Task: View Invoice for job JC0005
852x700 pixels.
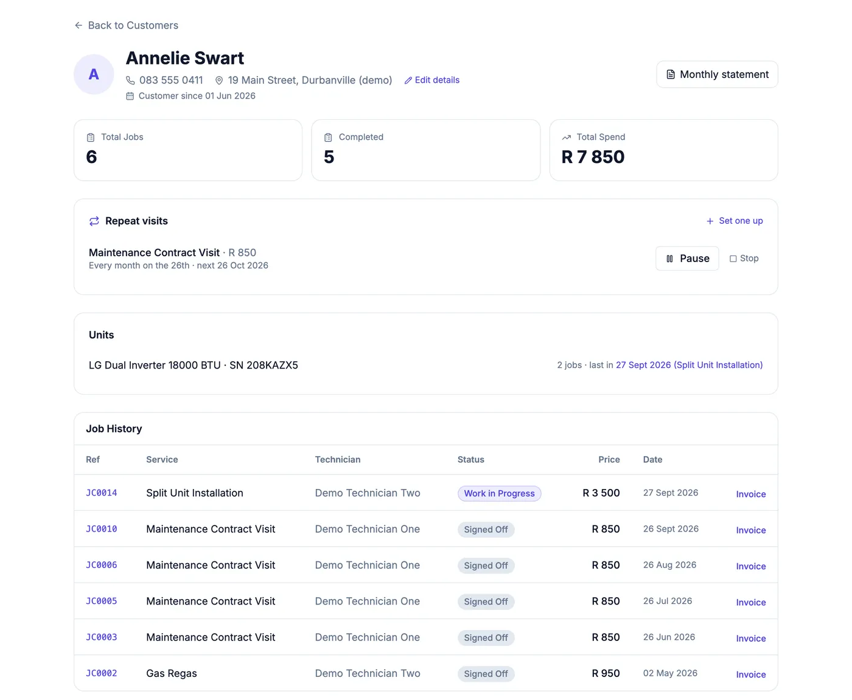Action: (x=751, y=602)
